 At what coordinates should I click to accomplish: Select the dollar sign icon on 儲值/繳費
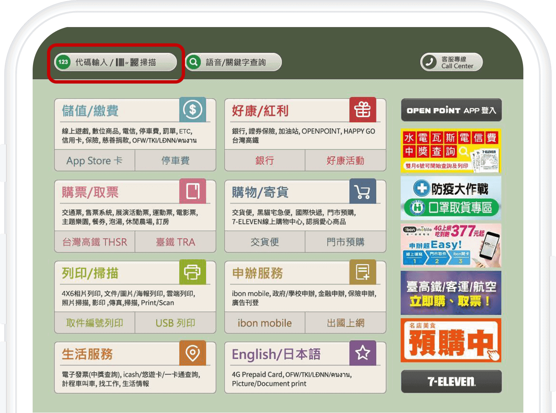(x=192, y=110)
